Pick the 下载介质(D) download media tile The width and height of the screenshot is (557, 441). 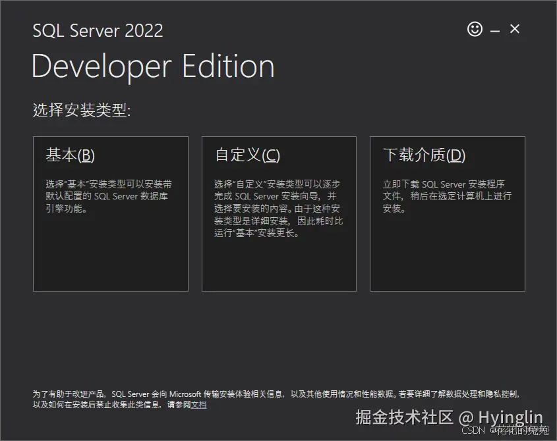pyautogui.click(x=447, y=214)
